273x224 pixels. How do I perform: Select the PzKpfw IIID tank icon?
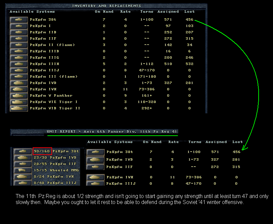point(19,51)
